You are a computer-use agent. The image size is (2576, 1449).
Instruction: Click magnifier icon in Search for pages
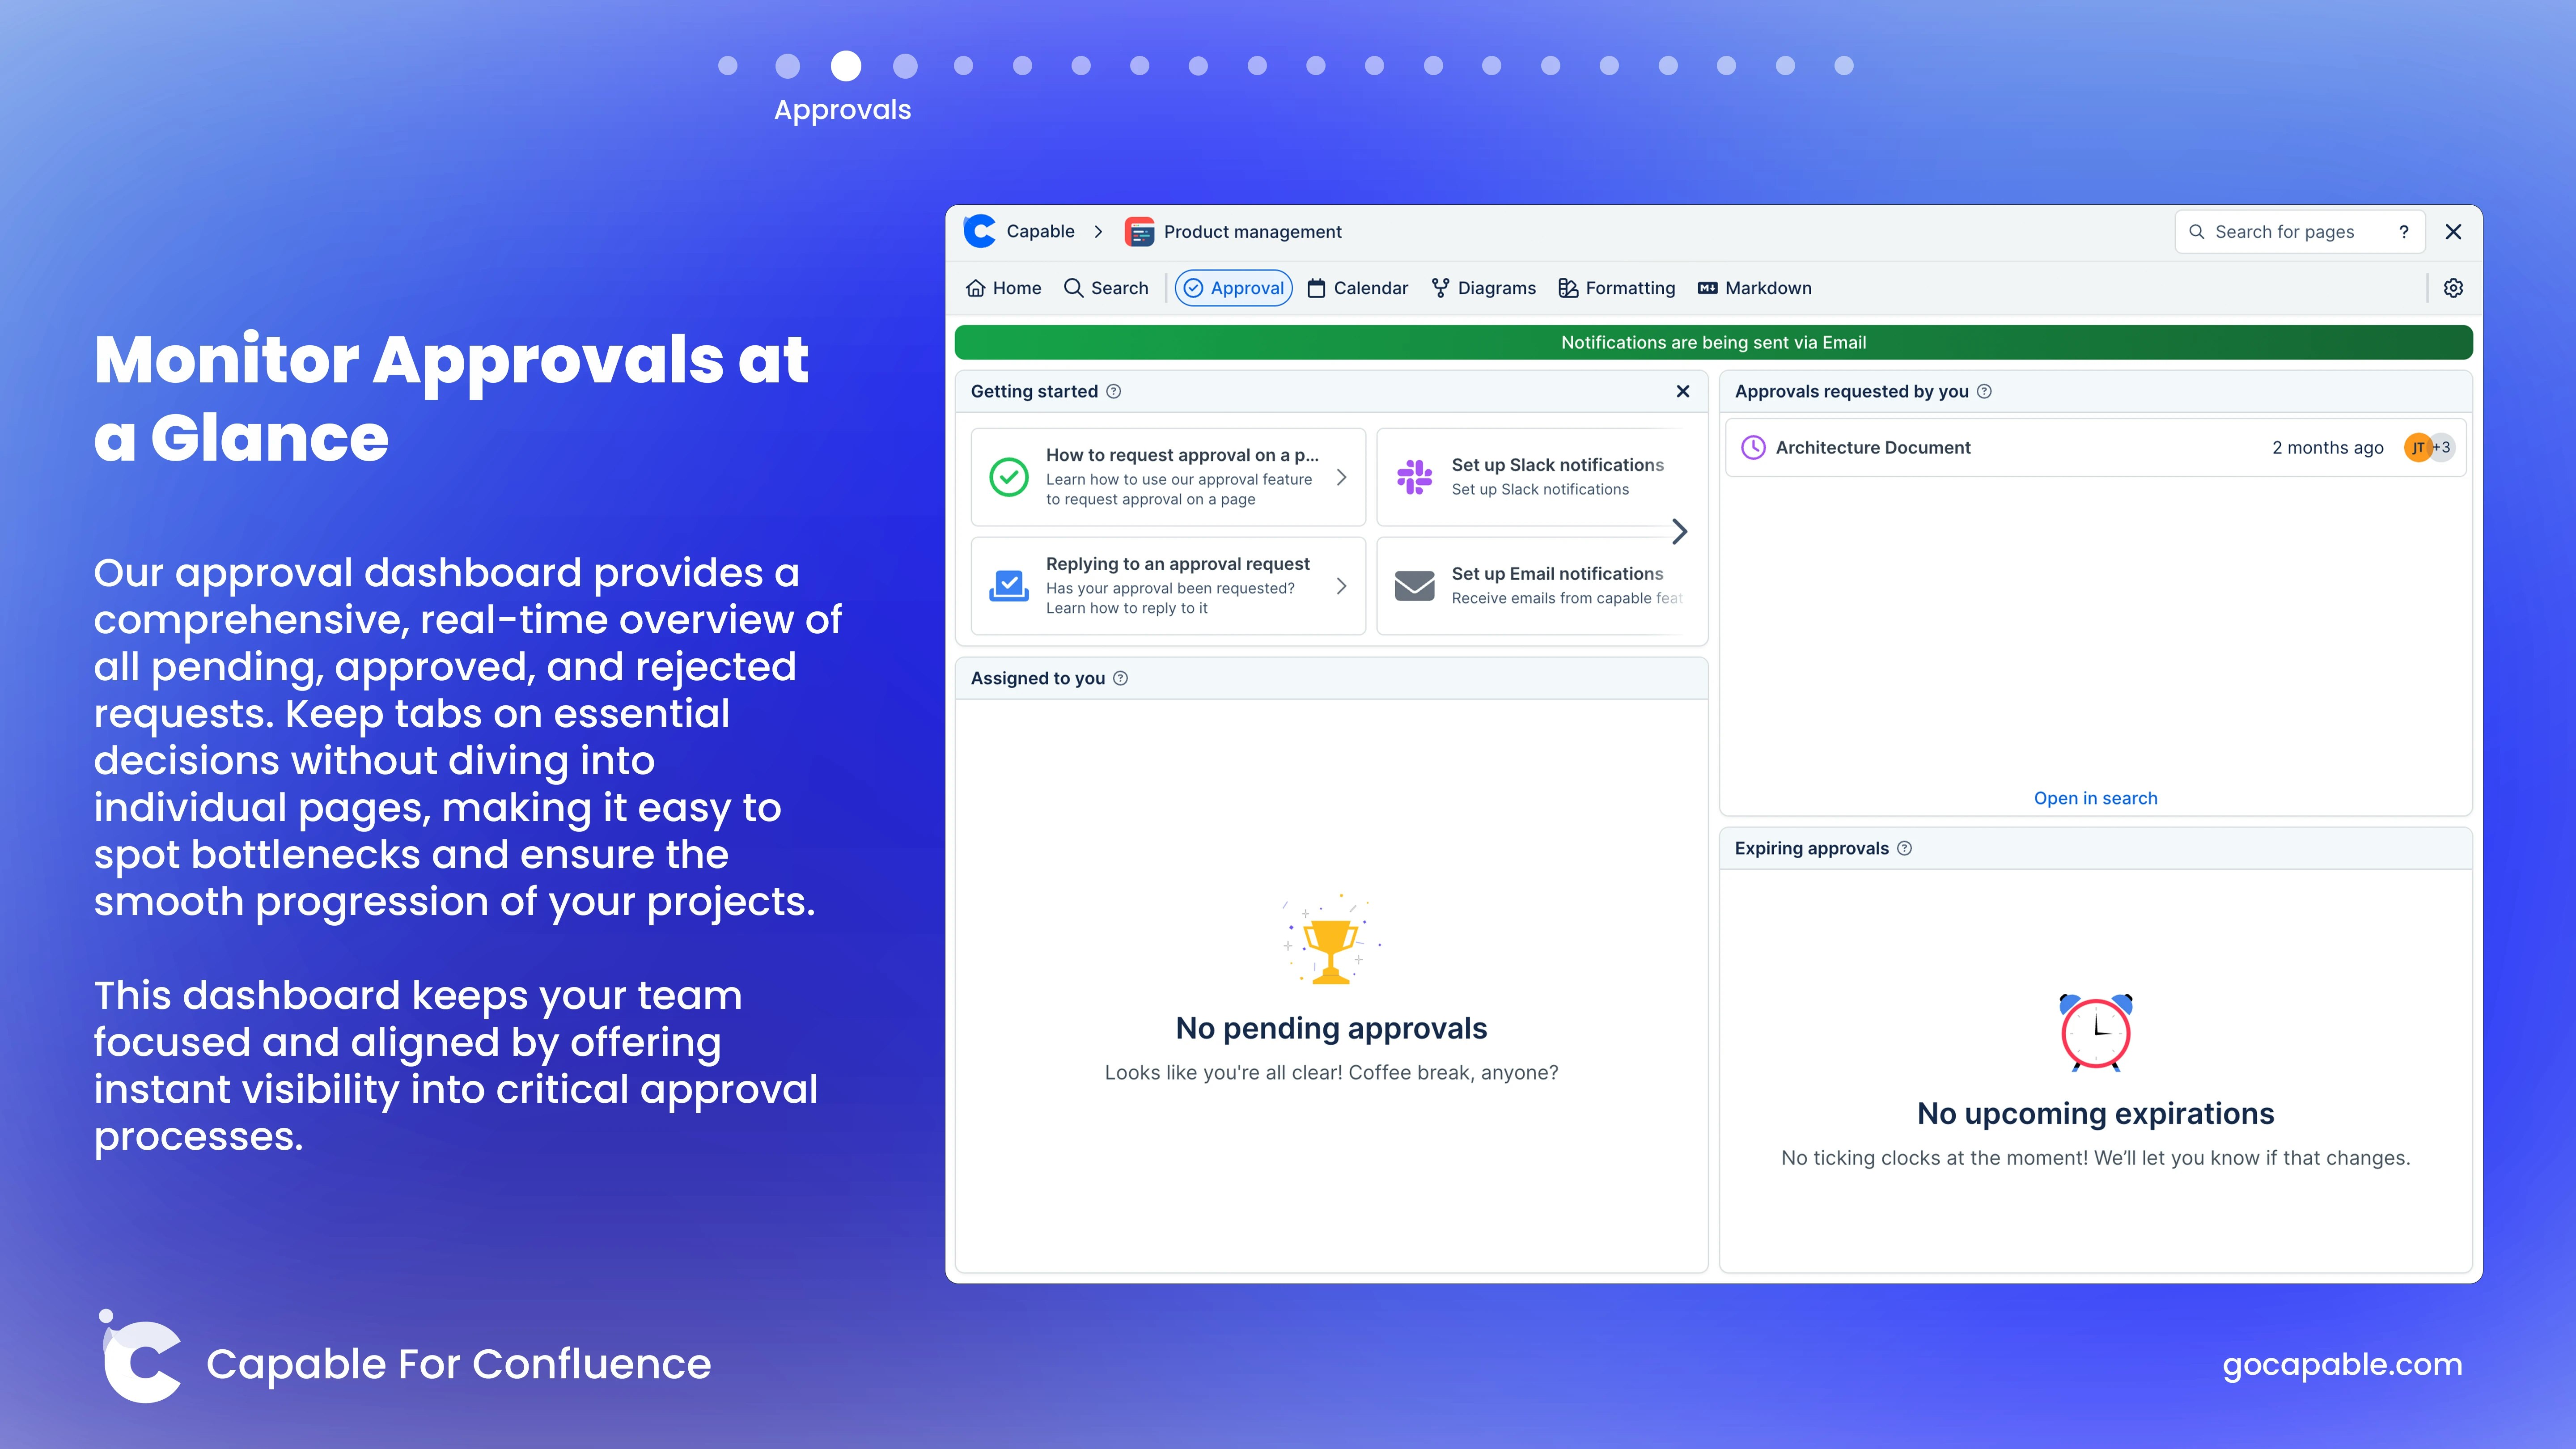pyautogui.click(x=2197, y=232)
